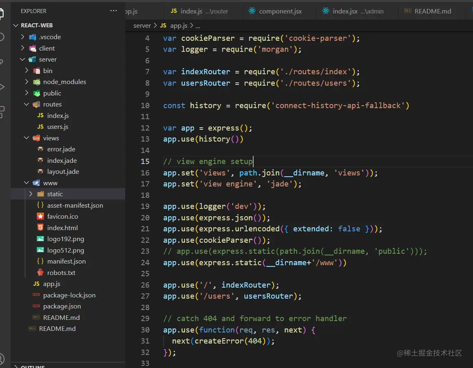Expand the bin folder chevron
Viewport: 473px width, 368px height.
click(x=27, y=71)
